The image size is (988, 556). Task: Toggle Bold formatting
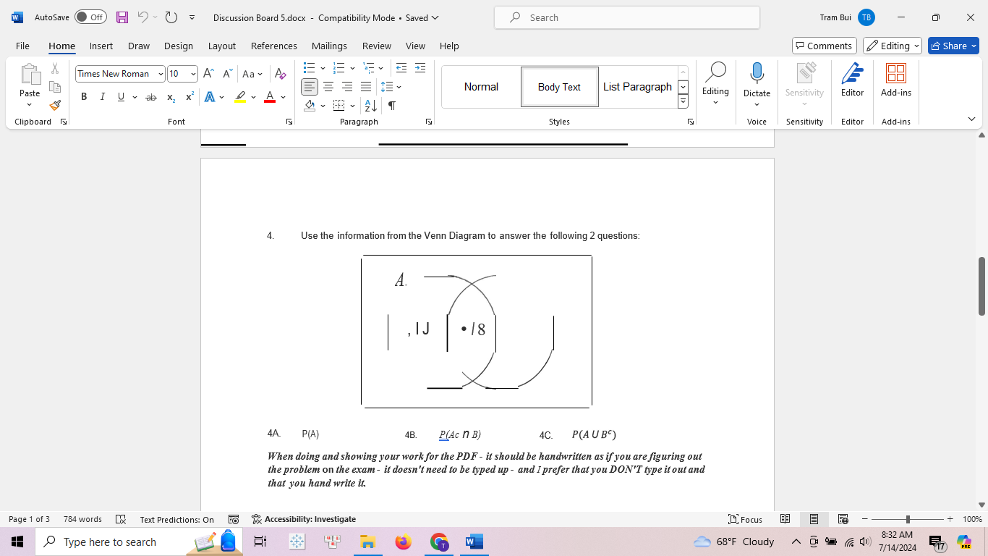(x=84, y=97)
